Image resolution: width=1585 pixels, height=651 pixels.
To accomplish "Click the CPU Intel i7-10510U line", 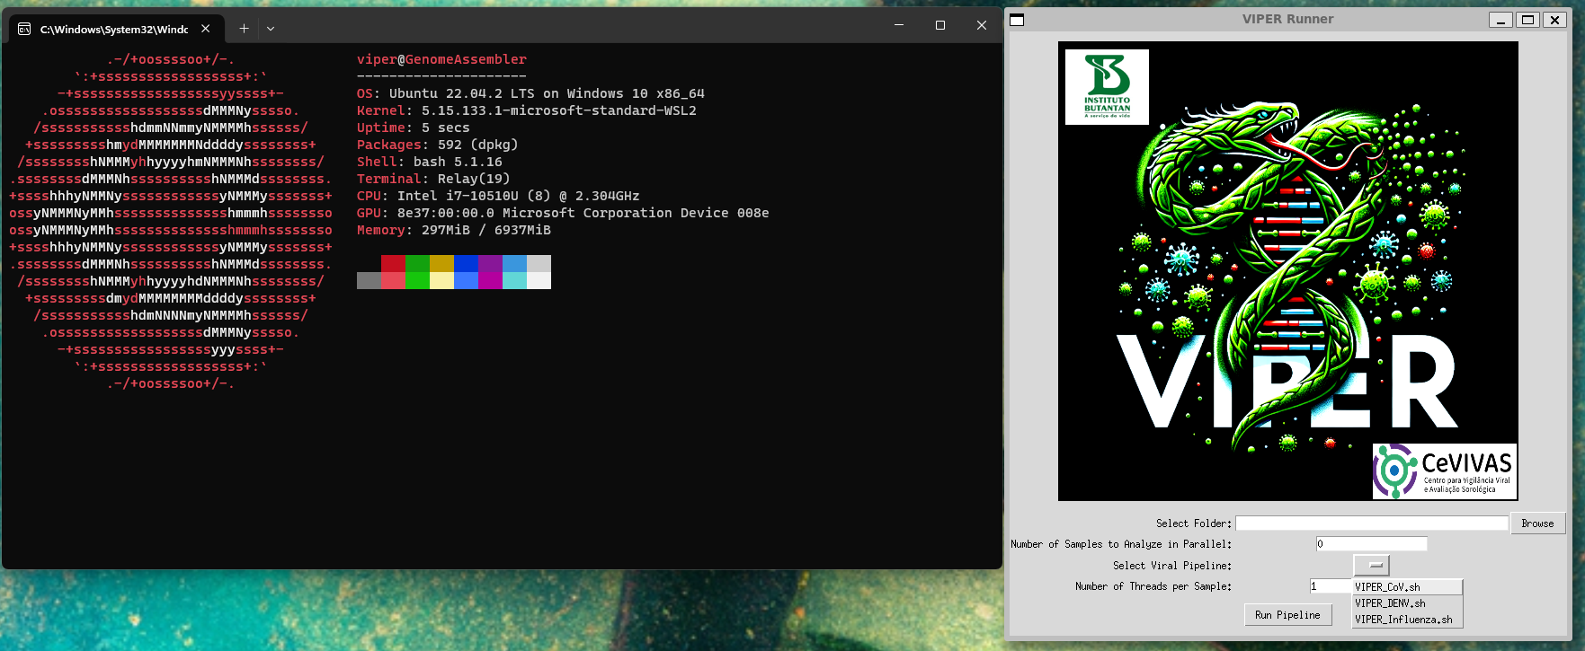I will (498, 196).
